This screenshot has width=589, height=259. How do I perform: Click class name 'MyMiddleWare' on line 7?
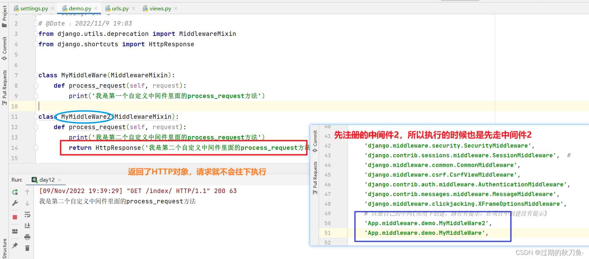(84, 75)
